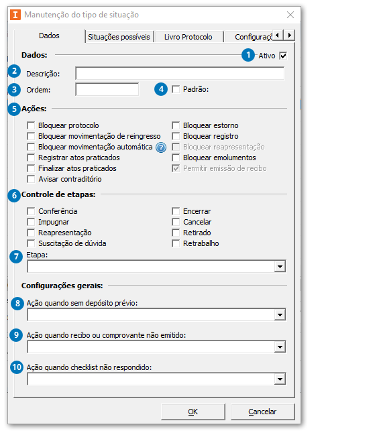
Task: Click the orange app icon in title bar
Action: pyautogui.click(x=15, y=15)
